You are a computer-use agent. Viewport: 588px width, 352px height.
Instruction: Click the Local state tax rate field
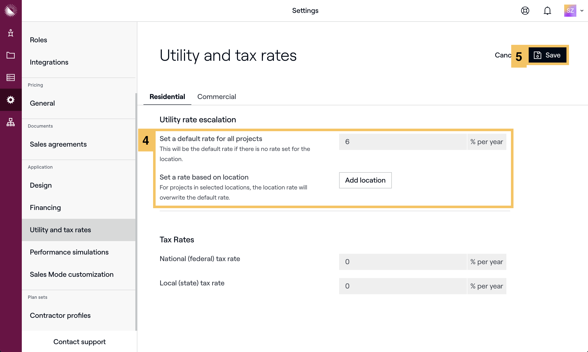[x=402, y=286]
